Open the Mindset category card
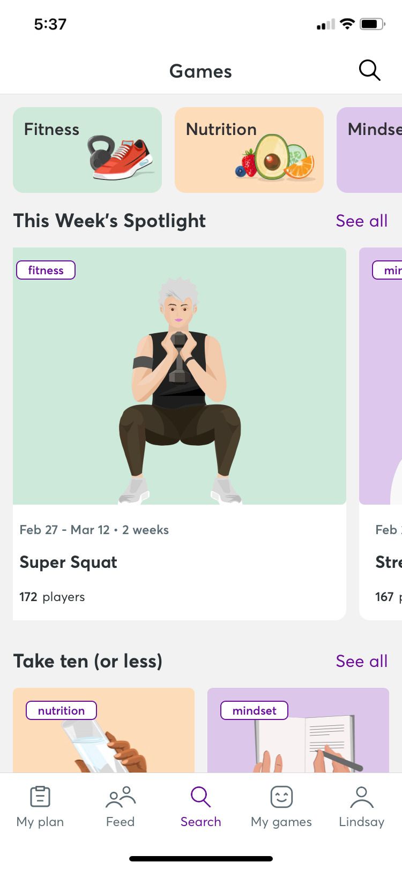The image size is (402, 870). click(x=370, y=150)
